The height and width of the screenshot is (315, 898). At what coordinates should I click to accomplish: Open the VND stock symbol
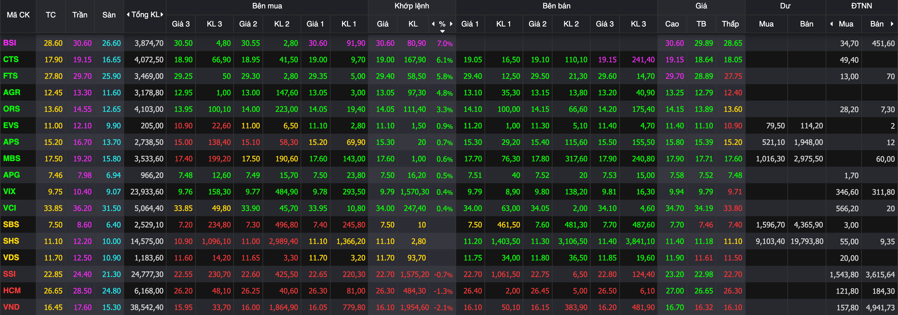[x=11, y=307]
